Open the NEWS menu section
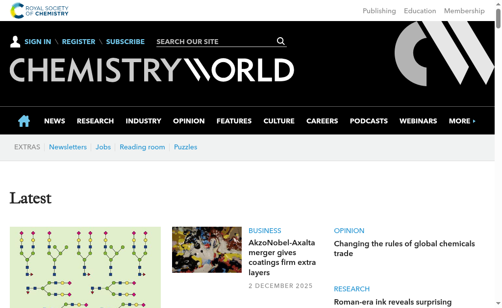 click(54, 121)
